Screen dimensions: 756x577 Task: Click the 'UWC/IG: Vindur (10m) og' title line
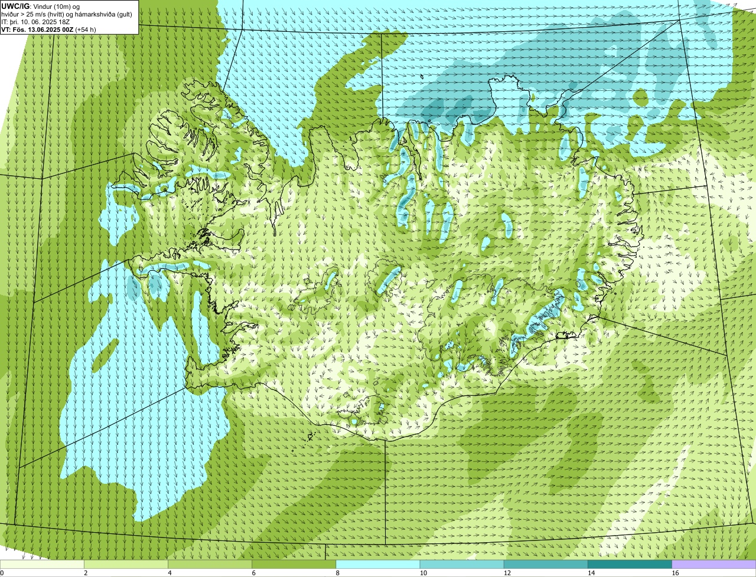[x=41, y=6]
